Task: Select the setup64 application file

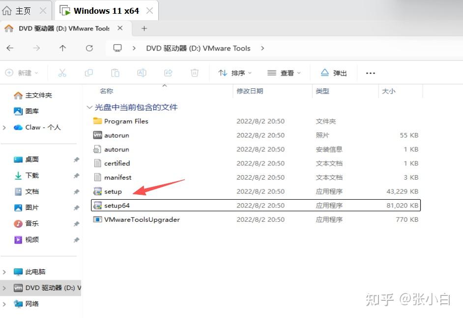Action: click(x=256, y=206)
